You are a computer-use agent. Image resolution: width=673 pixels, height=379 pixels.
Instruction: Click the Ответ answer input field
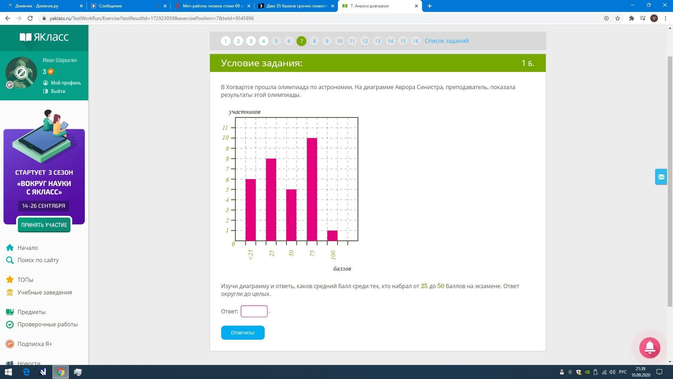(x=254, y=311)
